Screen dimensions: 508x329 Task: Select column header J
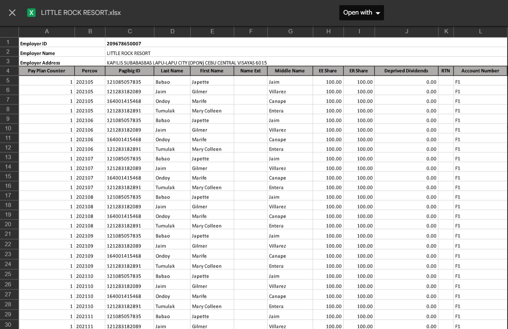tap(407, 31)
